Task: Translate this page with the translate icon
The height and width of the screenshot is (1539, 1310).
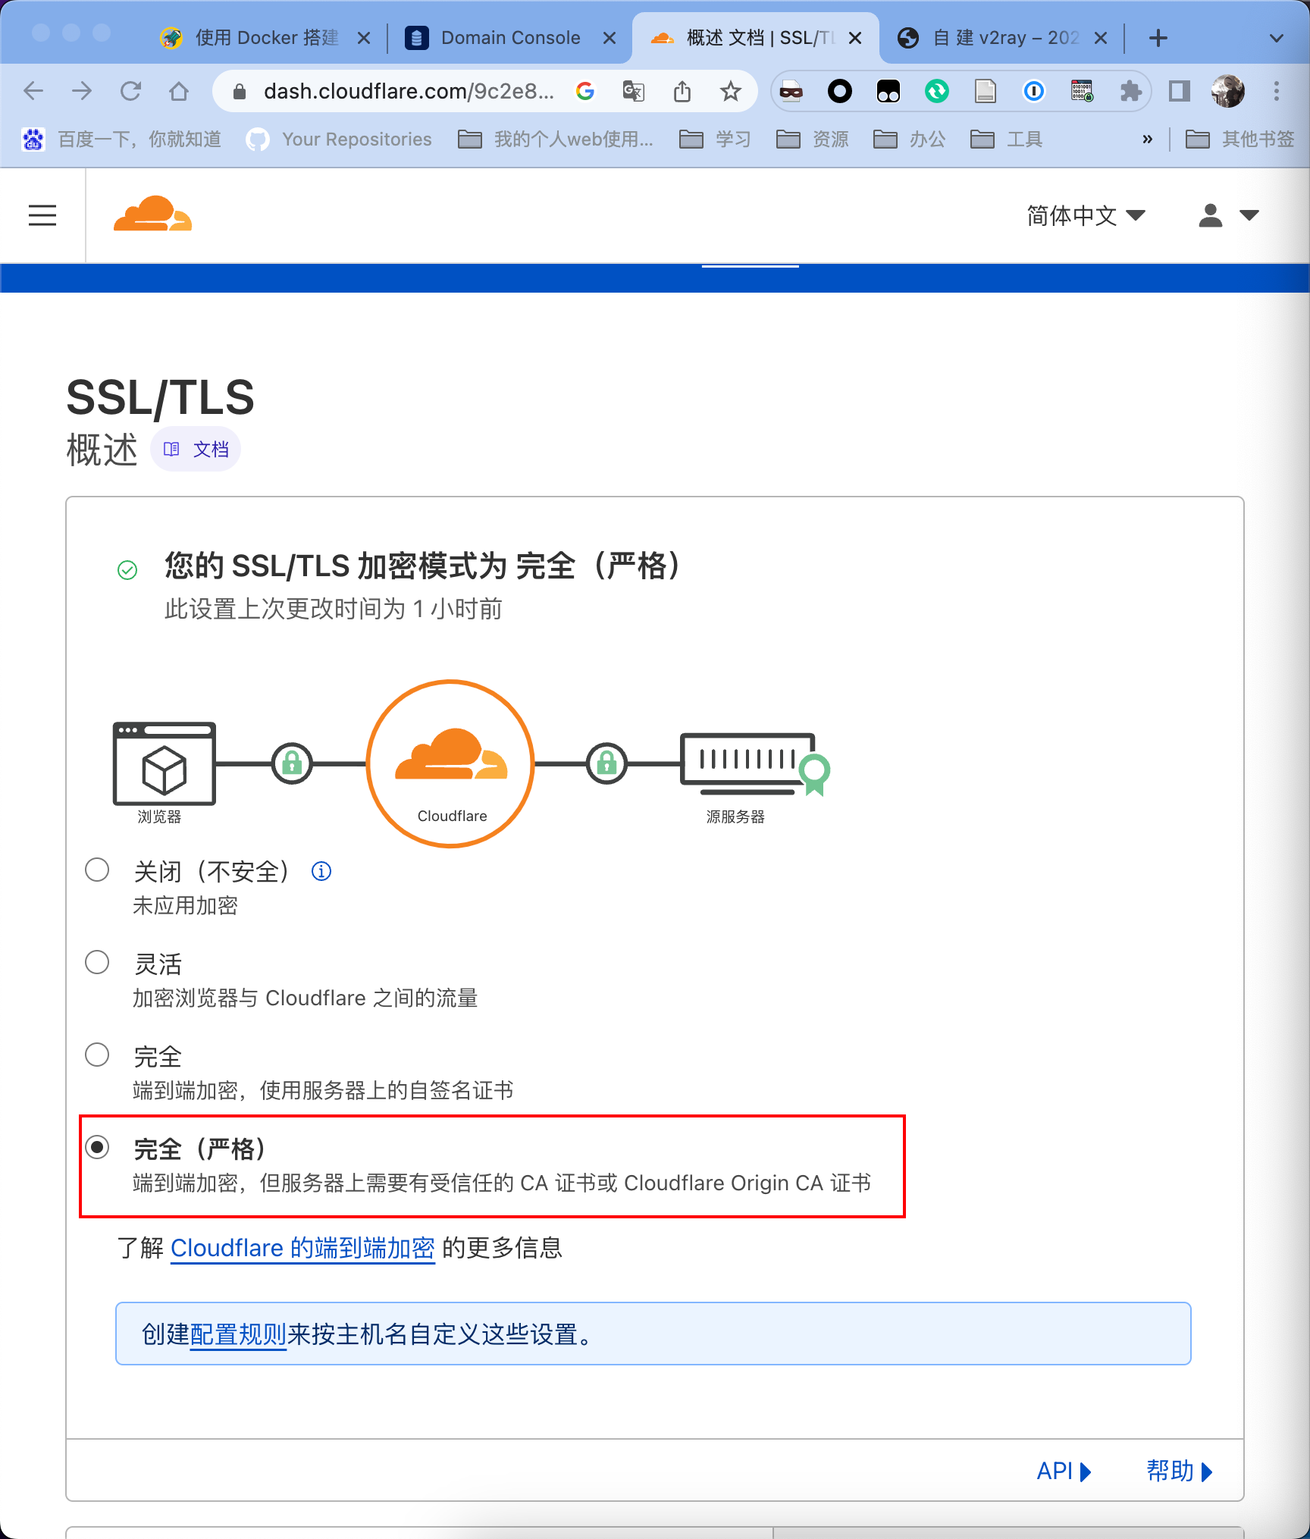Action: click(x=633, y=92)
